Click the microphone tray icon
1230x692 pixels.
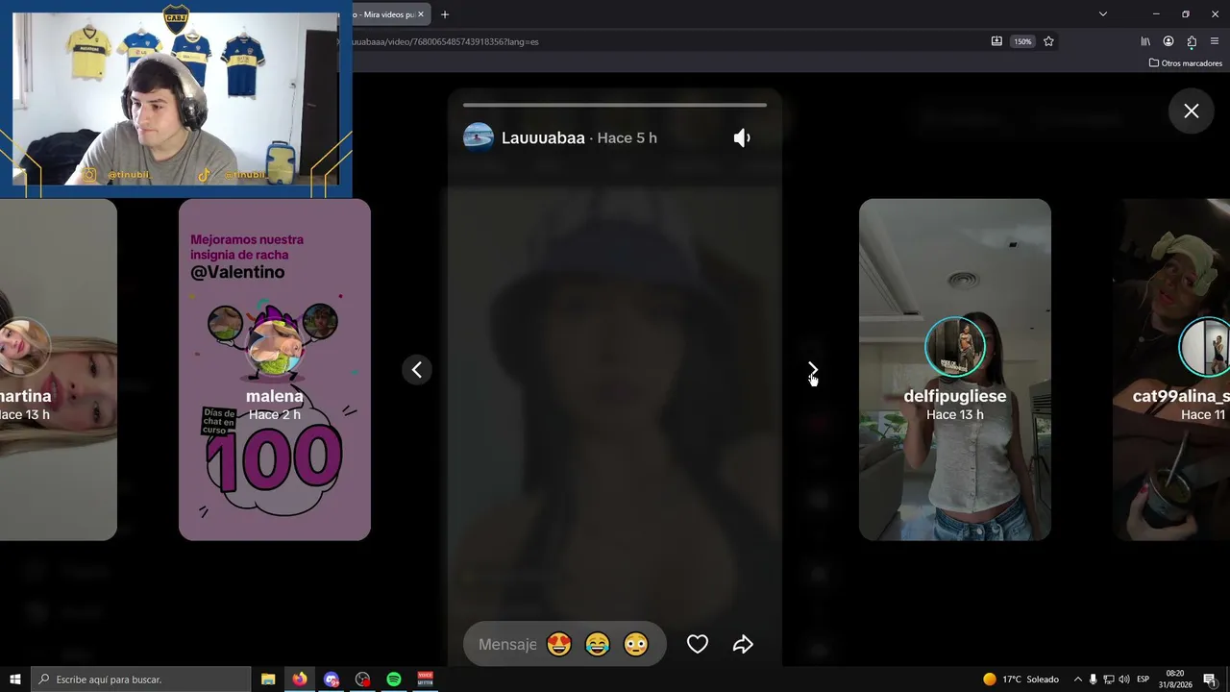pyautogui.click(x=1093, y=680)
